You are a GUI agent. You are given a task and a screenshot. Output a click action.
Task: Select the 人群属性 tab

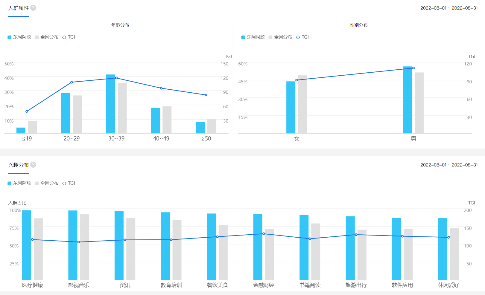coord(18,8)
